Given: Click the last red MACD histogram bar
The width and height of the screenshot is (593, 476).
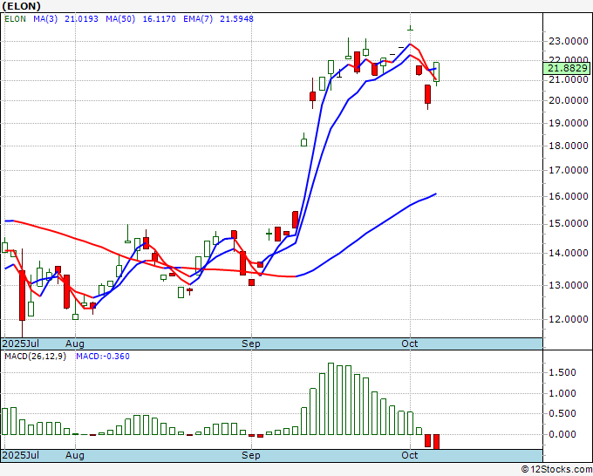Looking at the screenshot, I should pyautogui.click(x=436, y=442).
